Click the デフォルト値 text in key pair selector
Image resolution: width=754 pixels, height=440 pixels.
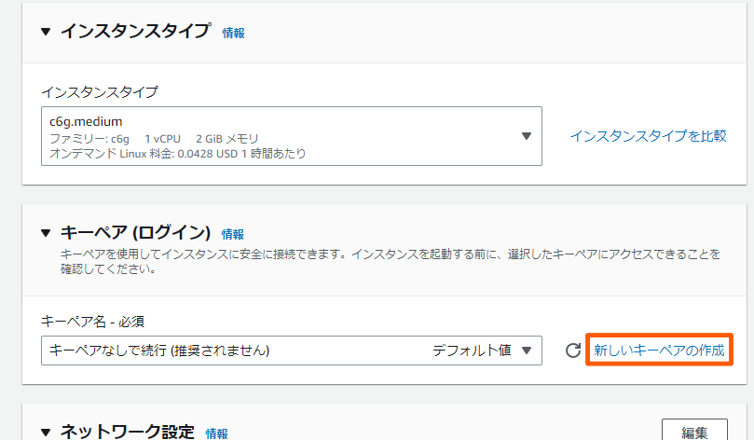[x=472, y=351]
